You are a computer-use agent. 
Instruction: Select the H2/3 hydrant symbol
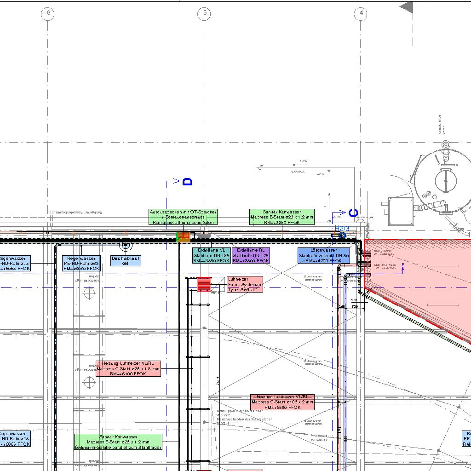click(x=342, y=235)
